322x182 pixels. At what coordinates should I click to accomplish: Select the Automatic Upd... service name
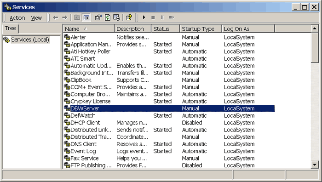point(91,66)
